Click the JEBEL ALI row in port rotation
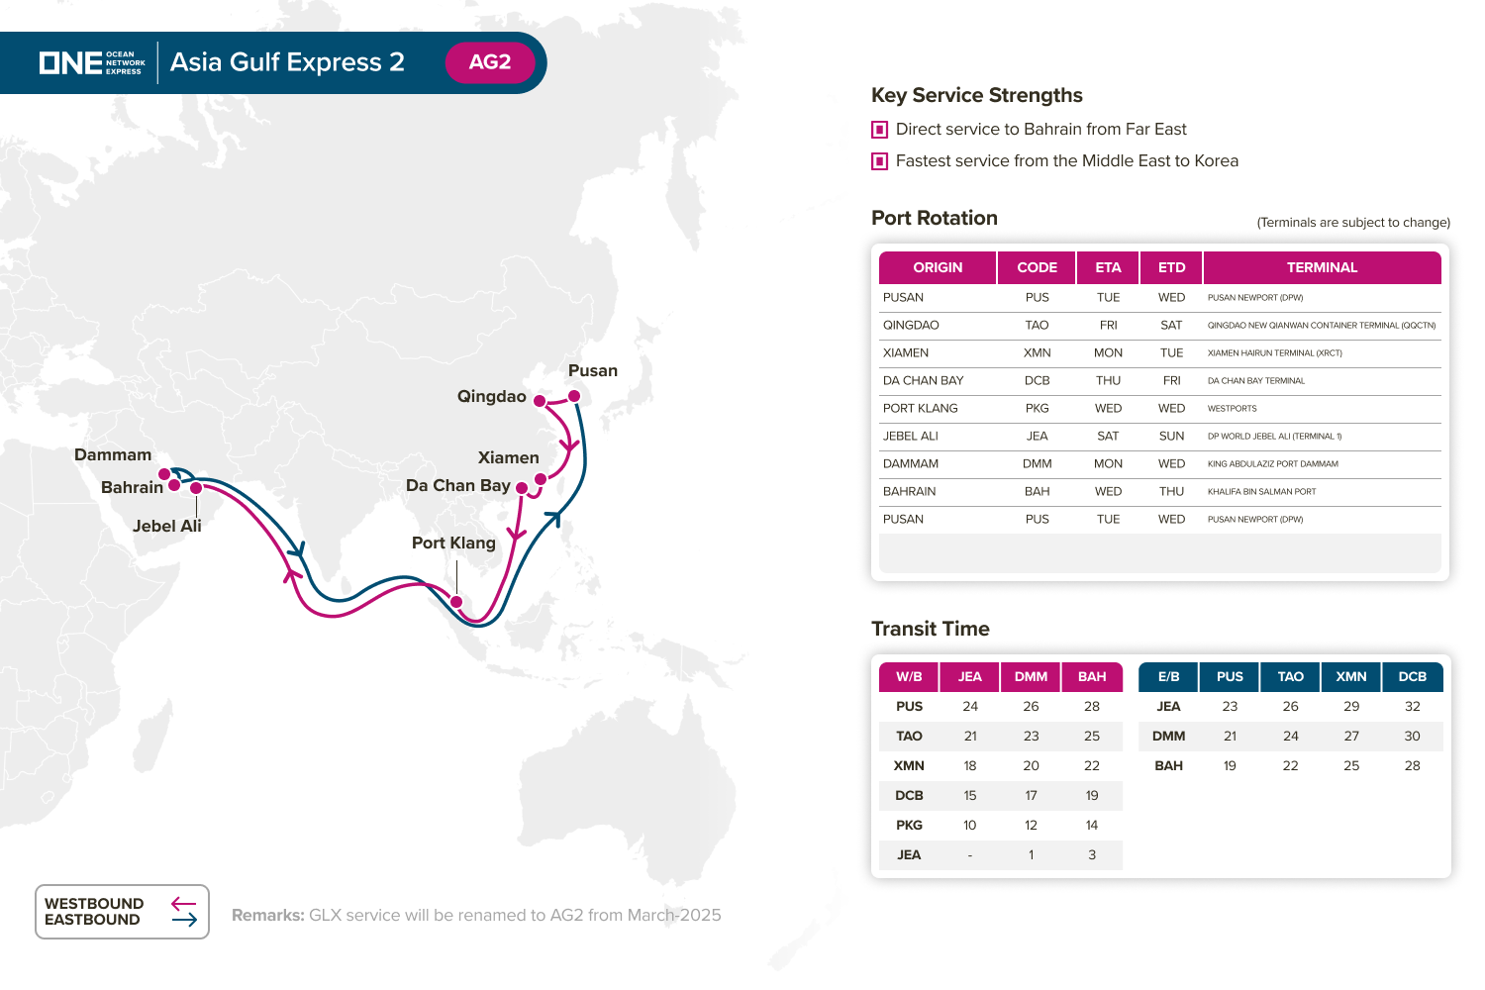1485x990 pixels. pyautogui.click(x=911, y=436)
